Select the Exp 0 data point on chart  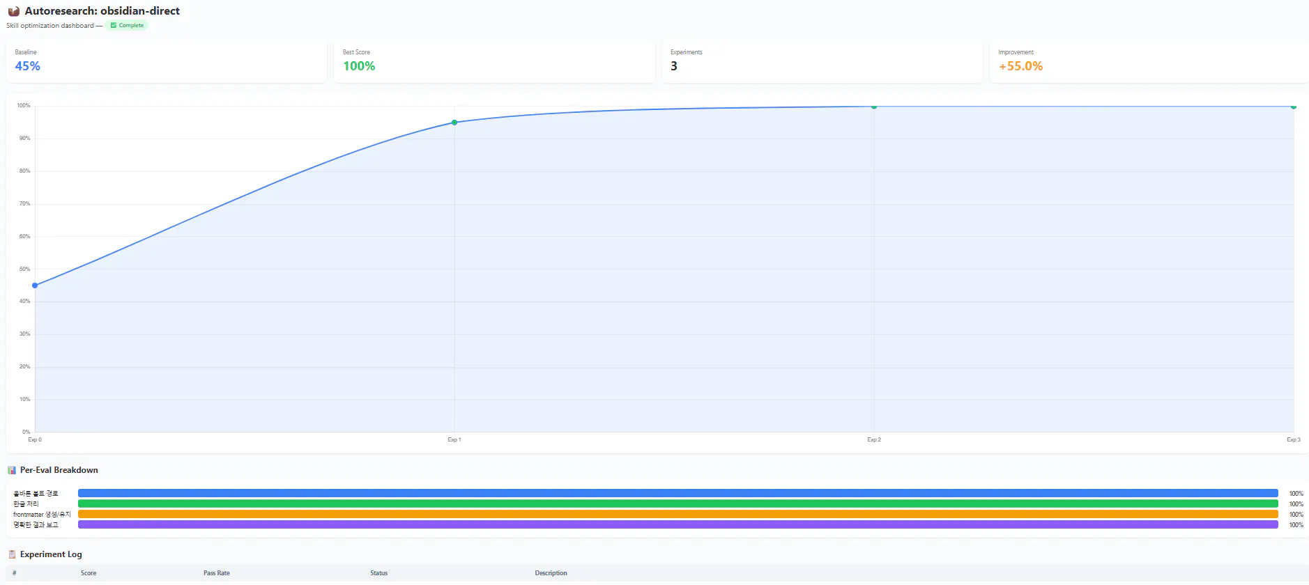tap(35, 286)
